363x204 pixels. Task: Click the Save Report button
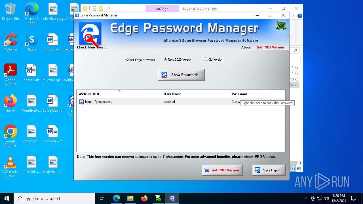[x=269, y=170]
